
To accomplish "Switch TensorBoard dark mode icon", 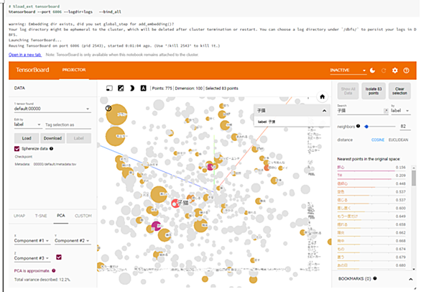I will click(x=372, y=70).
